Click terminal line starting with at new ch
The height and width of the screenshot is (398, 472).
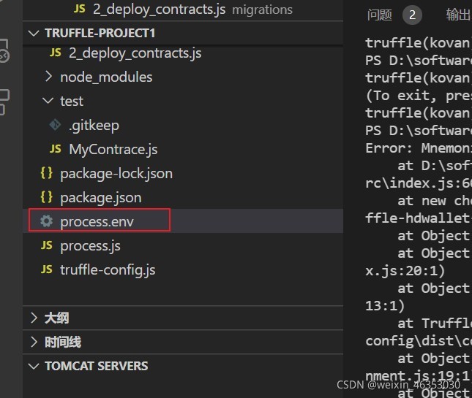tap(435, 201)
